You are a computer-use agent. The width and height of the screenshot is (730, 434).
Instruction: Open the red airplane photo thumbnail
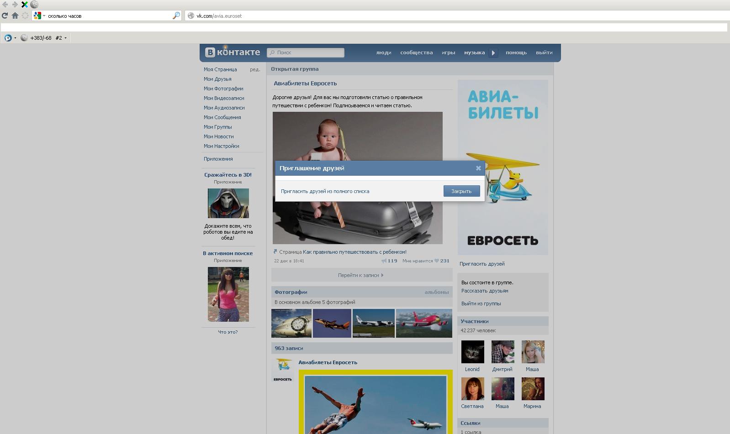[x=424, y=323]
